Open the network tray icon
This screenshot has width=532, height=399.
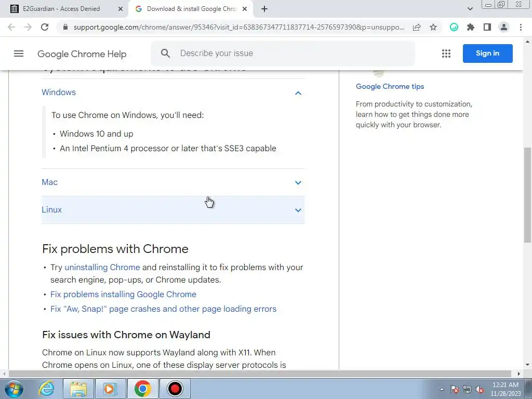[467, 389]
